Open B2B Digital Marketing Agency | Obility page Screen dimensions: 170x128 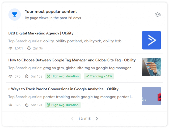[41, 33]
